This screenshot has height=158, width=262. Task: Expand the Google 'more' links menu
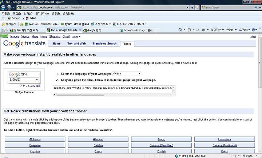[76, 36]
